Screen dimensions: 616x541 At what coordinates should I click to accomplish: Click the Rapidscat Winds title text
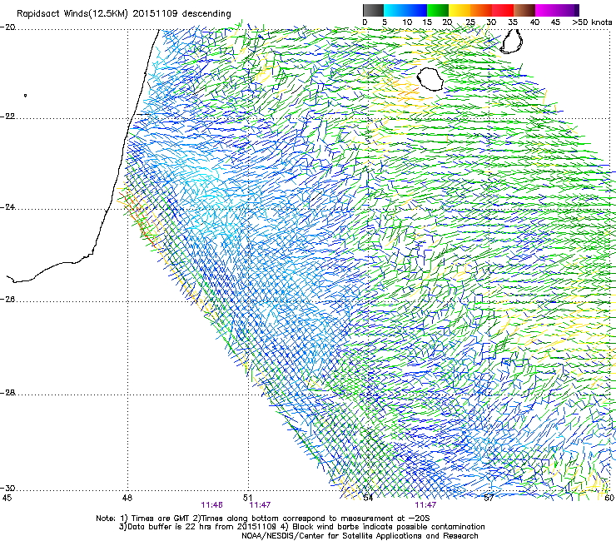click(124, 13)
